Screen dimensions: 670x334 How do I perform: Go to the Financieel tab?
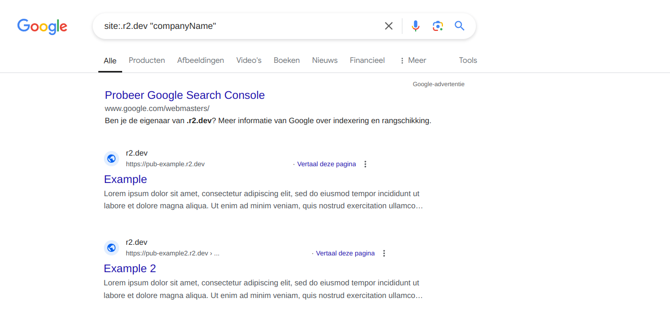(367, 60)
